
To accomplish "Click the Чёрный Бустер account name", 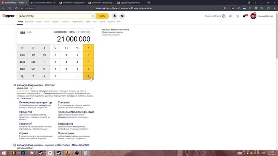I will pyautogui.click(x=265, y=16).
